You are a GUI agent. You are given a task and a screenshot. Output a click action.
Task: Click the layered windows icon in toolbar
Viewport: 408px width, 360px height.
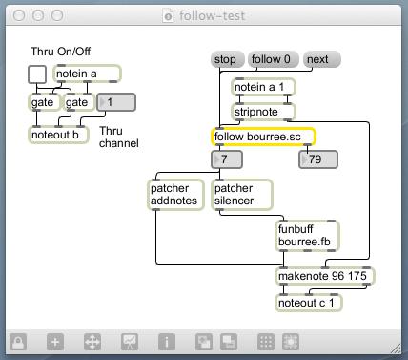[x=229, y=342]
